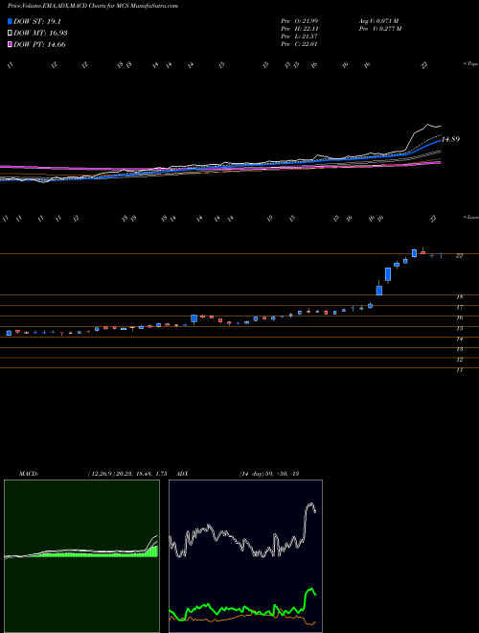Click the 11 price level label
This screenshot has width=479, height=633.
pos(459,369)
